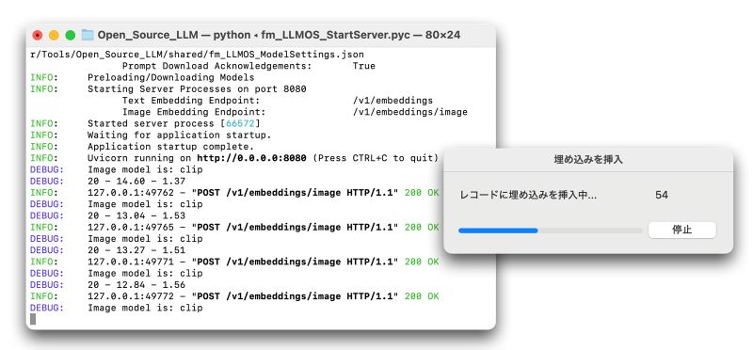Click the 'Prompt Download Acknowledgements' line
The height and width of the screenshot is (350, 753).
pyautogui.click(x=248, y=66)
